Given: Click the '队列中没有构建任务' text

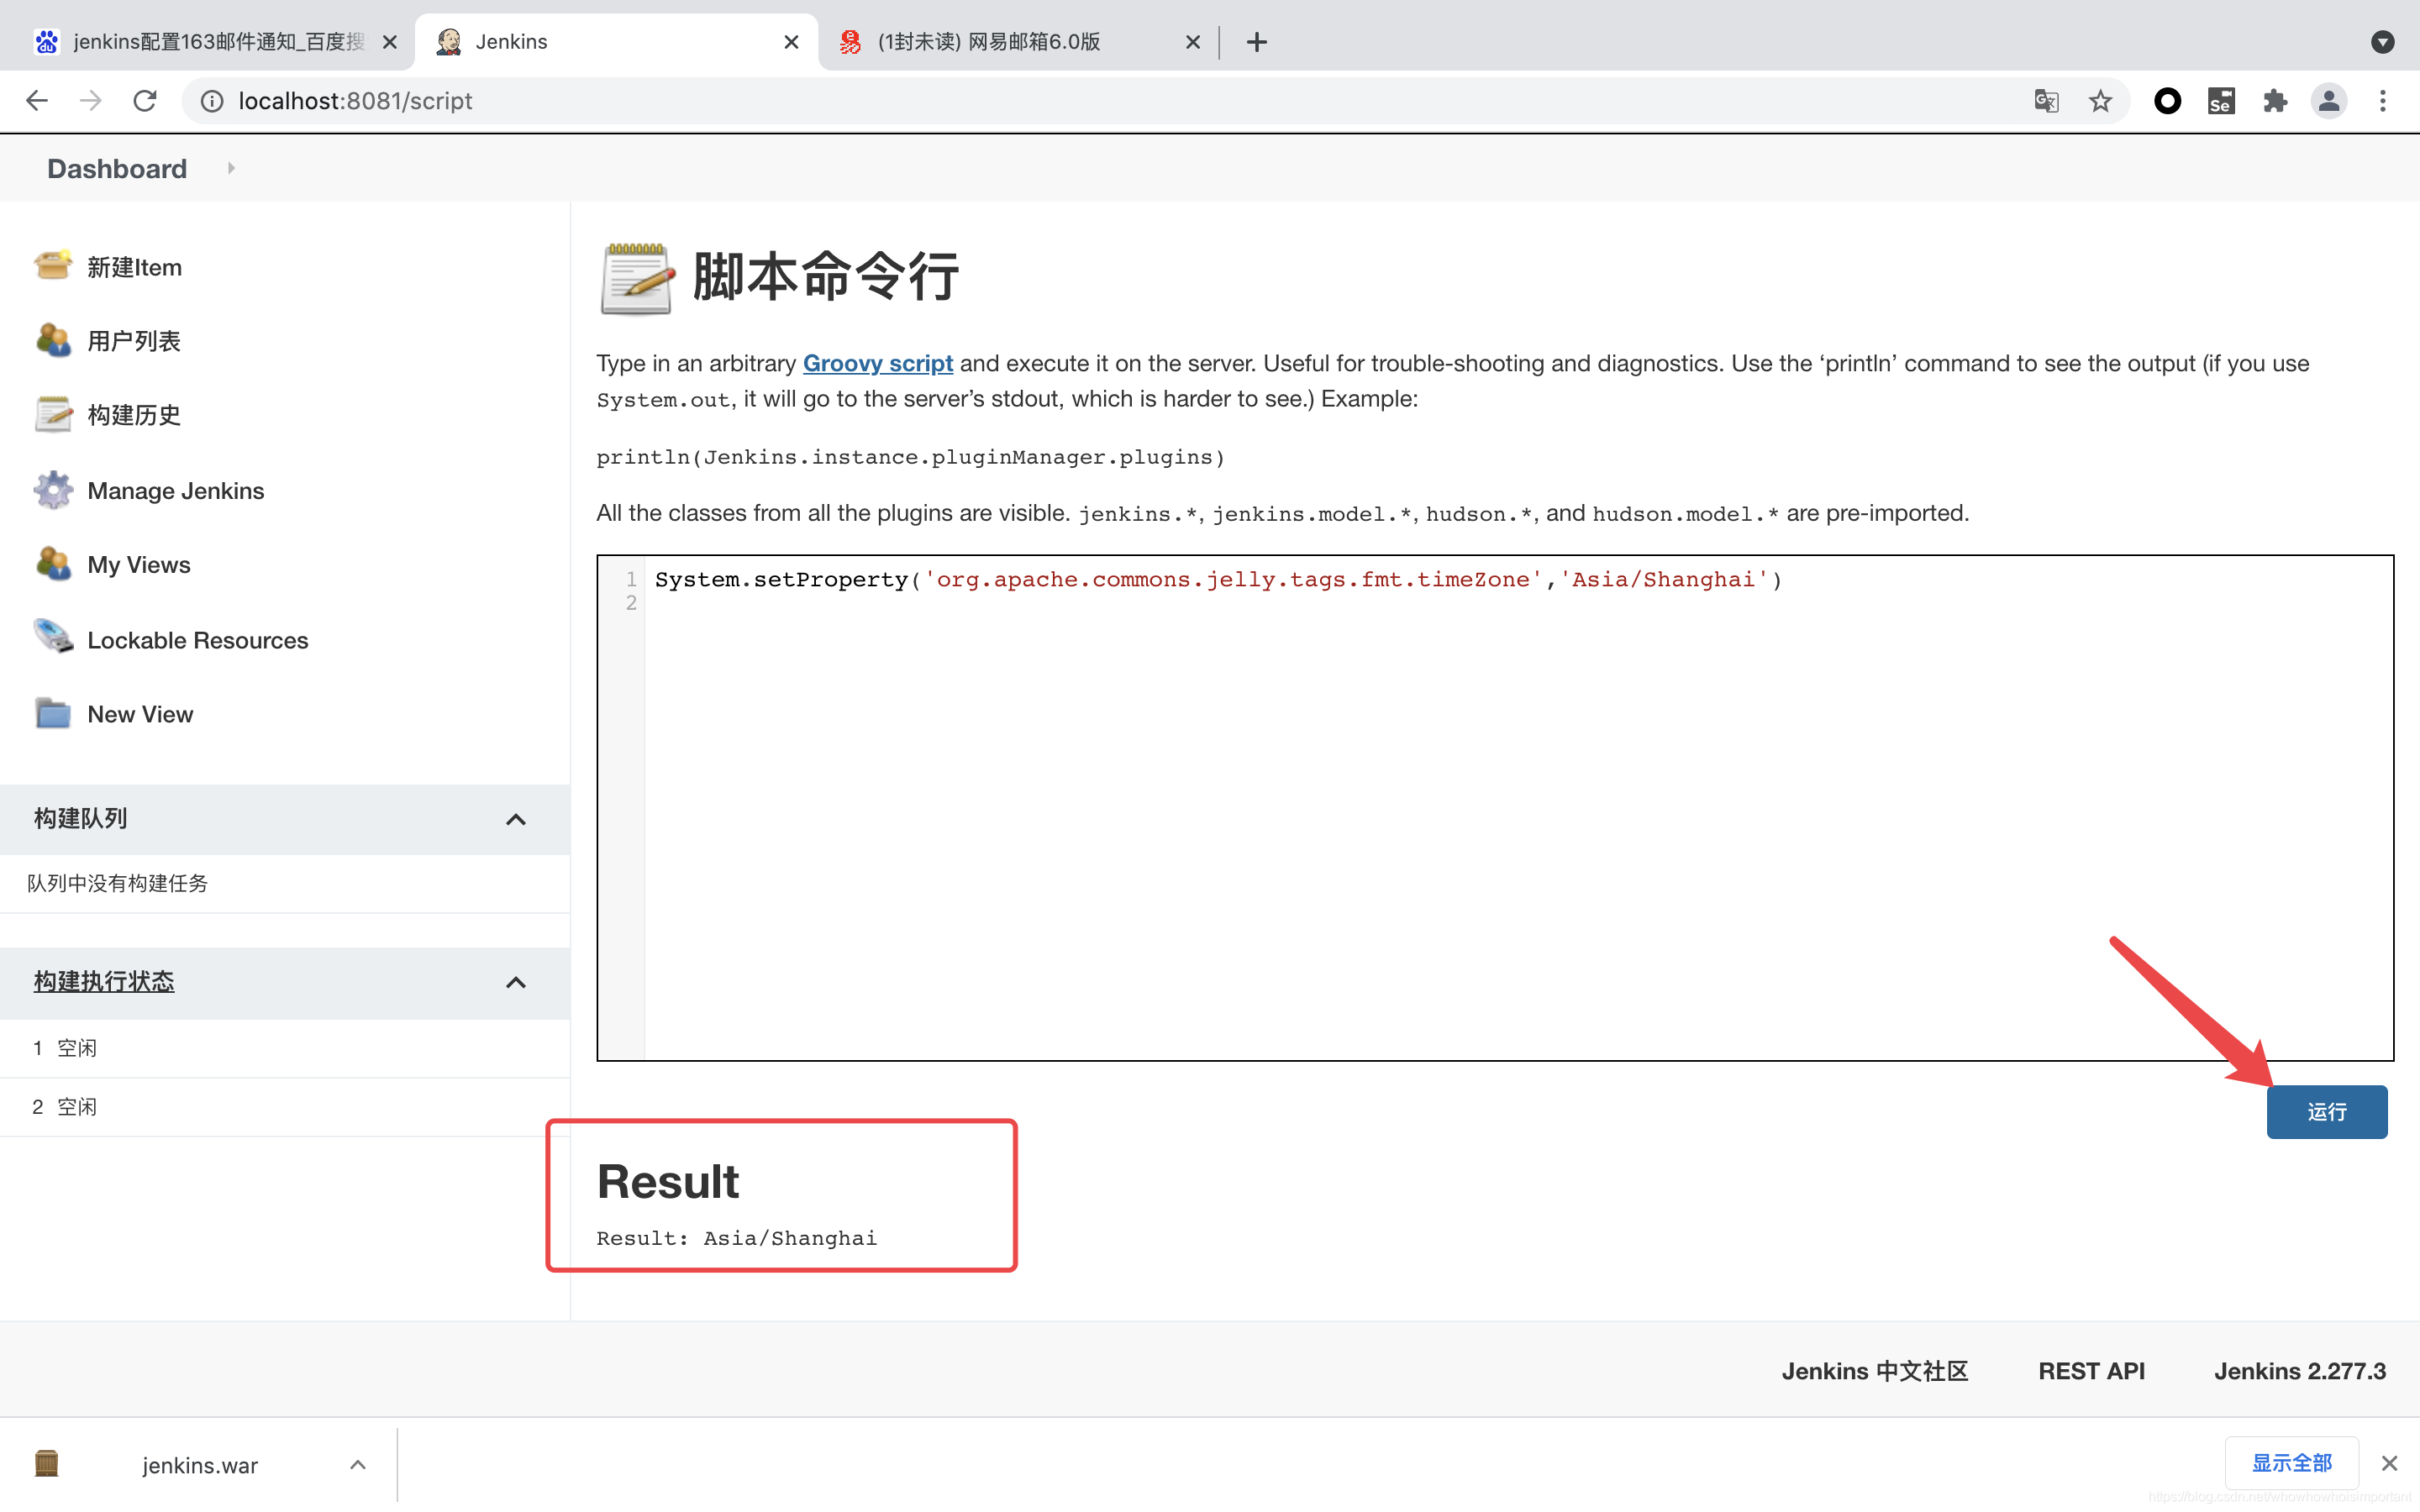Looking at the screenshot, I should click(x=118, y=883).
